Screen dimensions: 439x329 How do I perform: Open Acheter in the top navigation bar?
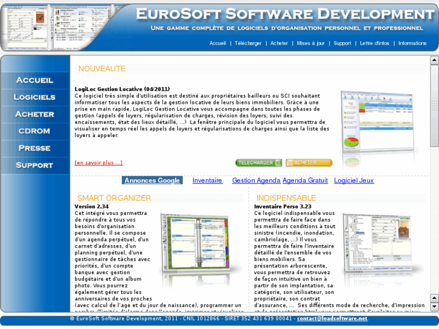pyautogui.click(x=279, y=43)
